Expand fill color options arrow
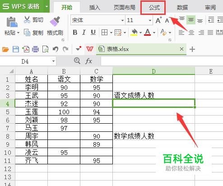The height and width of the screenshot is (186, 223). (x=140, y=33)
